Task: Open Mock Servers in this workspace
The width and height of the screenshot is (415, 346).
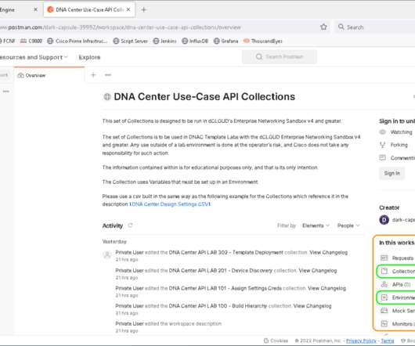Action: tap(398, 311)
